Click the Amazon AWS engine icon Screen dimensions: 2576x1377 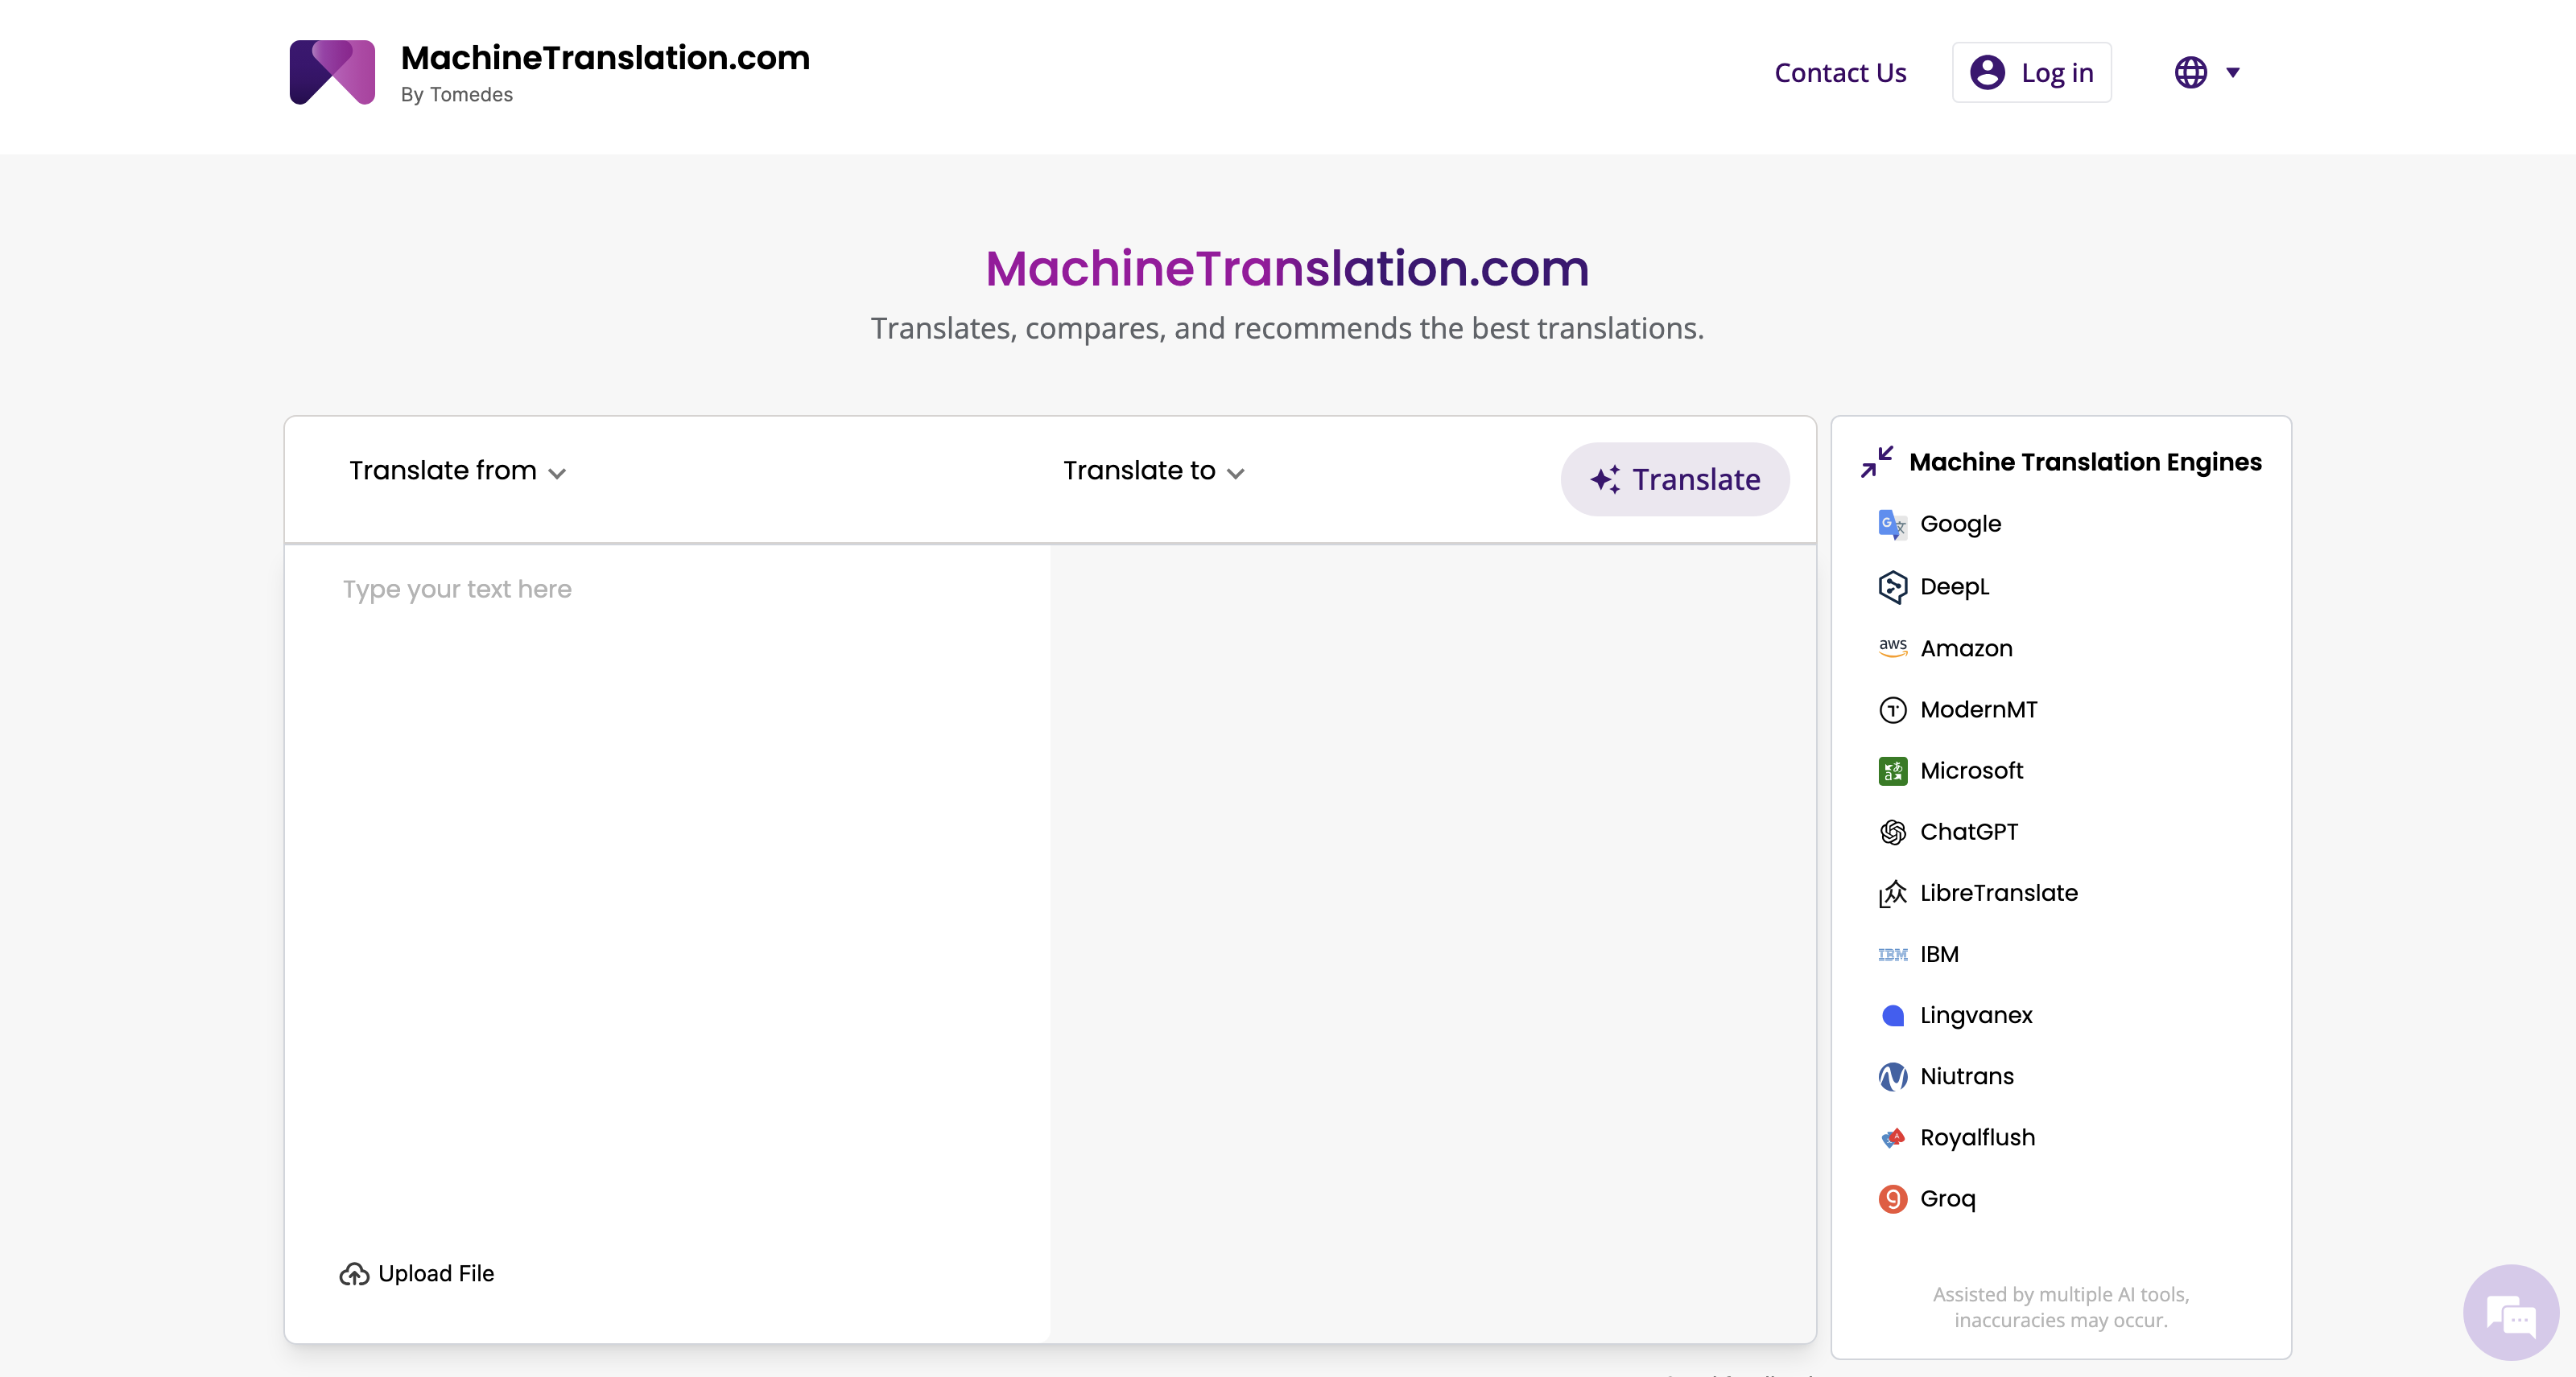point(1892,647)
